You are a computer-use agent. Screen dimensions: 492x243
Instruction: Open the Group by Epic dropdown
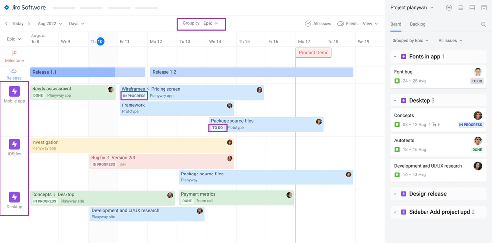point(201,23)
